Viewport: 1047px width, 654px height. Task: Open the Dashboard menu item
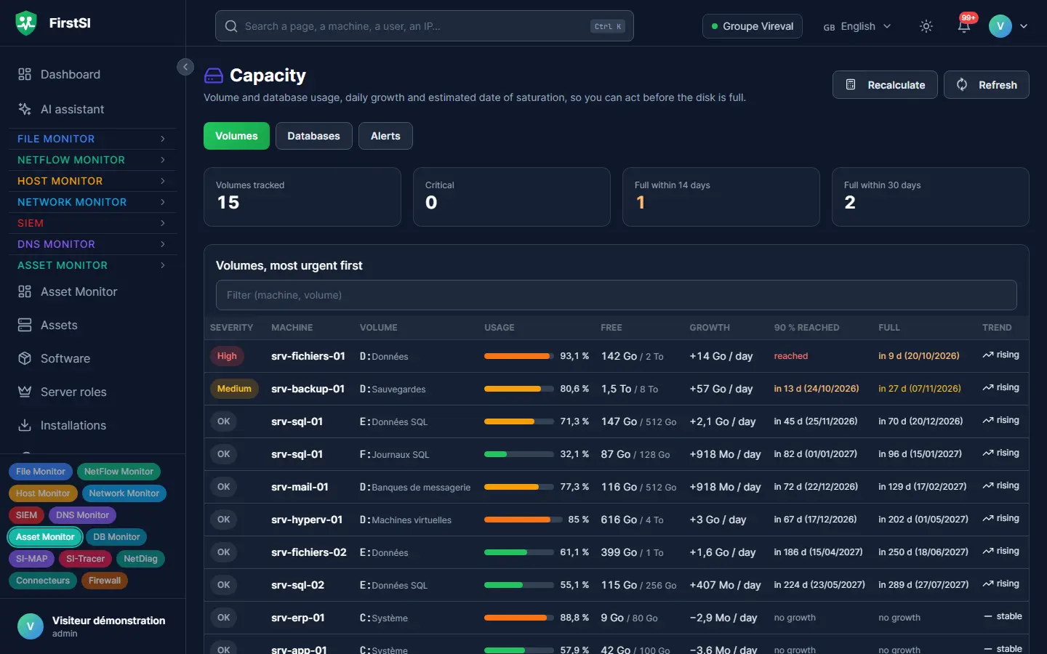point(92,74)
